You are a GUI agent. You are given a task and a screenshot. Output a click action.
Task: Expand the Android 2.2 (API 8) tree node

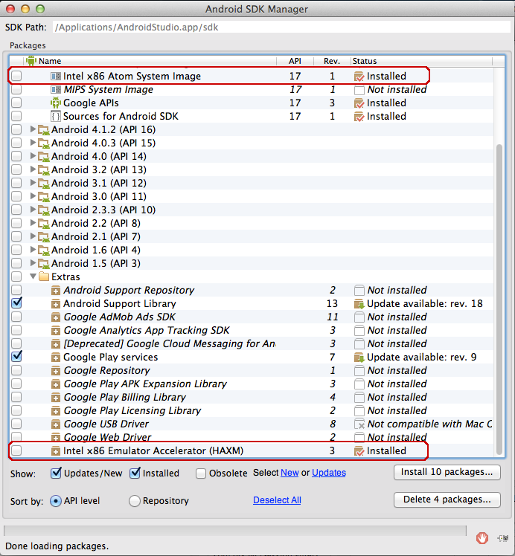33,223
